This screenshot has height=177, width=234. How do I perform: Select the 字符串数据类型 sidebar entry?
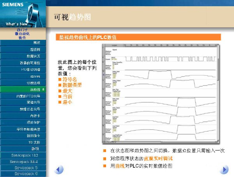click(x=23, y=129)
